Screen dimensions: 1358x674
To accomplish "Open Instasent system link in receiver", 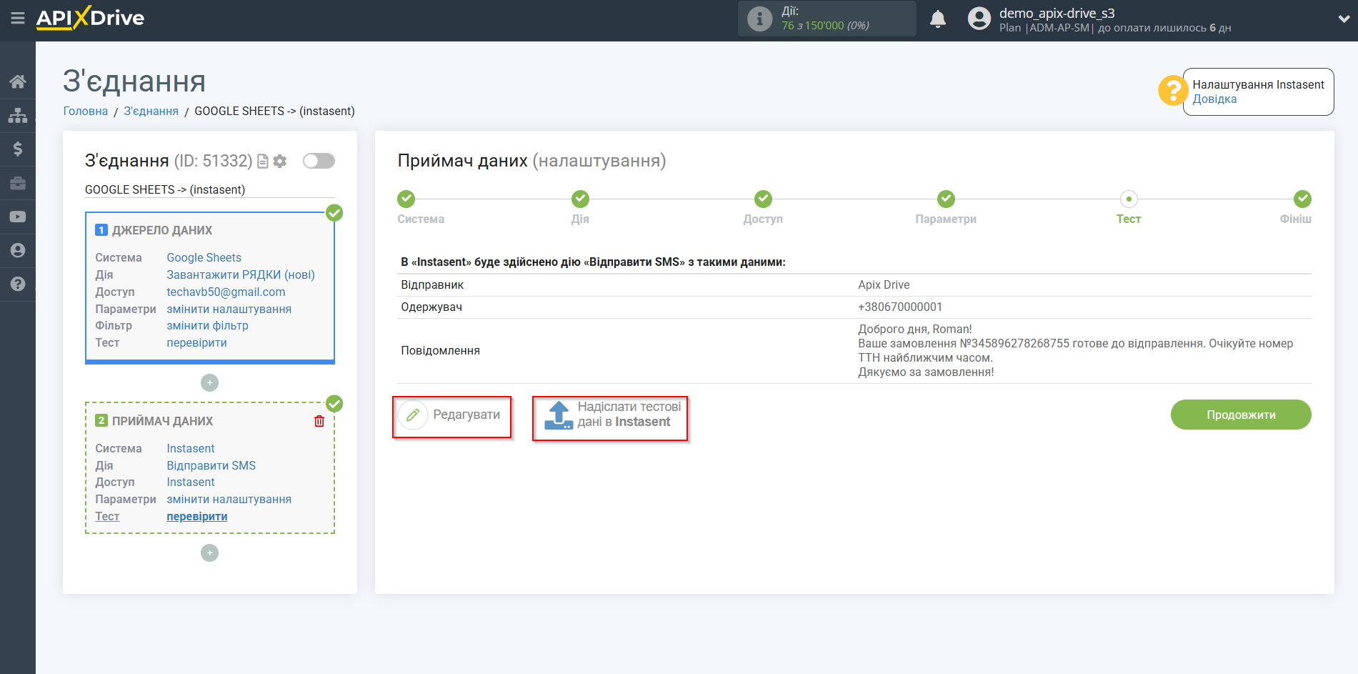I will point(191,448).
